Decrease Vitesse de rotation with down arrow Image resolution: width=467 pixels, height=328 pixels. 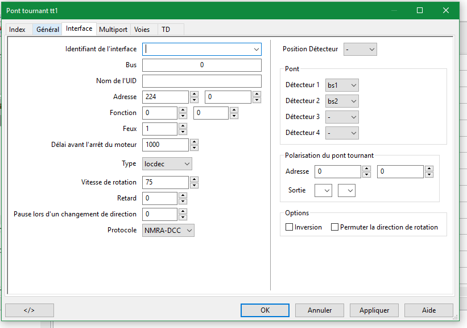point(194,186)
